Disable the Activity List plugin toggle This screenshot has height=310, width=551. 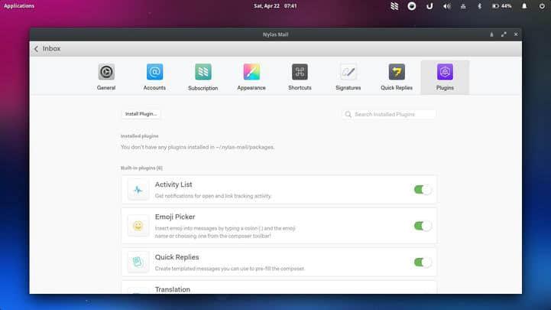pyautogui.click(x=423, y=190)
